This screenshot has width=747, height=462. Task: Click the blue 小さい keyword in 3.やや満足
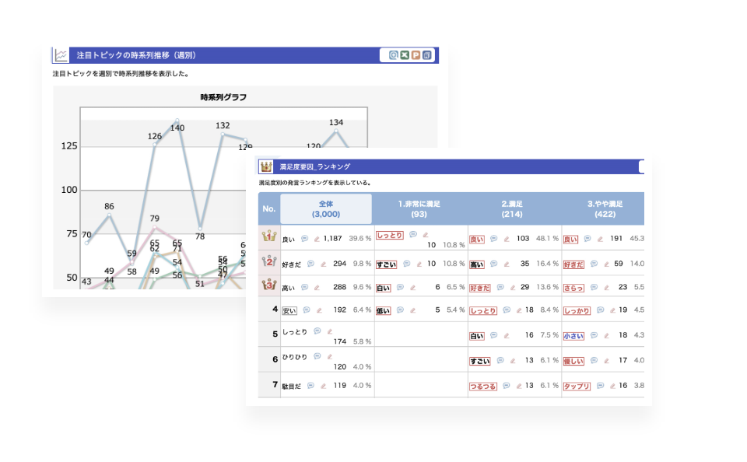coord(573,336)
